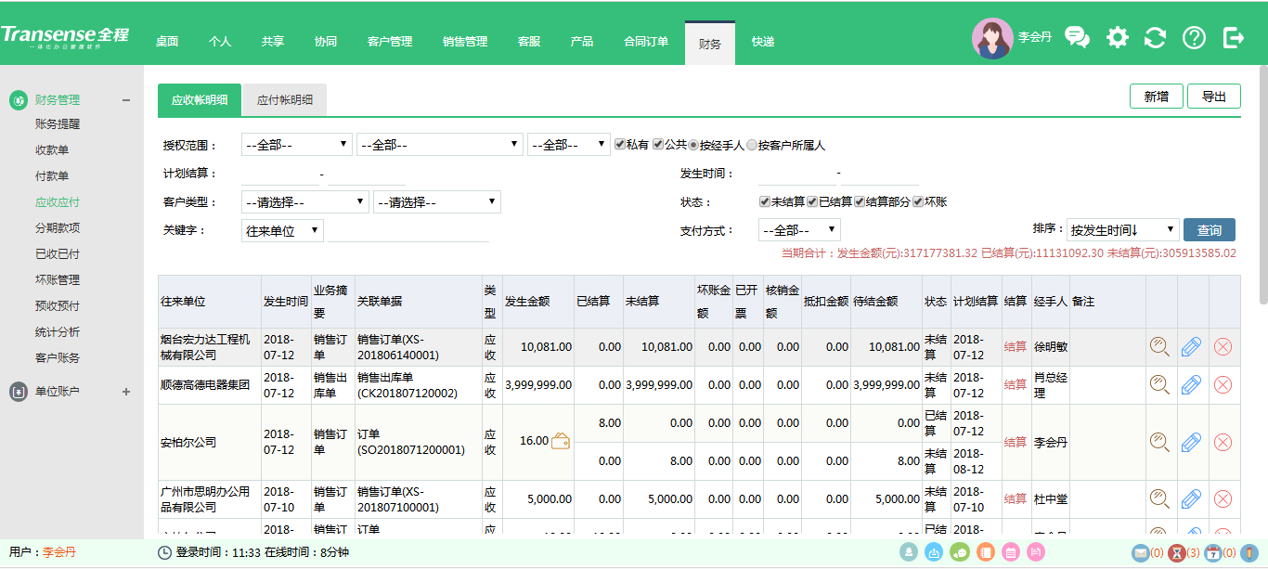Delete the 安柏尔公司 row

tap(1223, 442)
